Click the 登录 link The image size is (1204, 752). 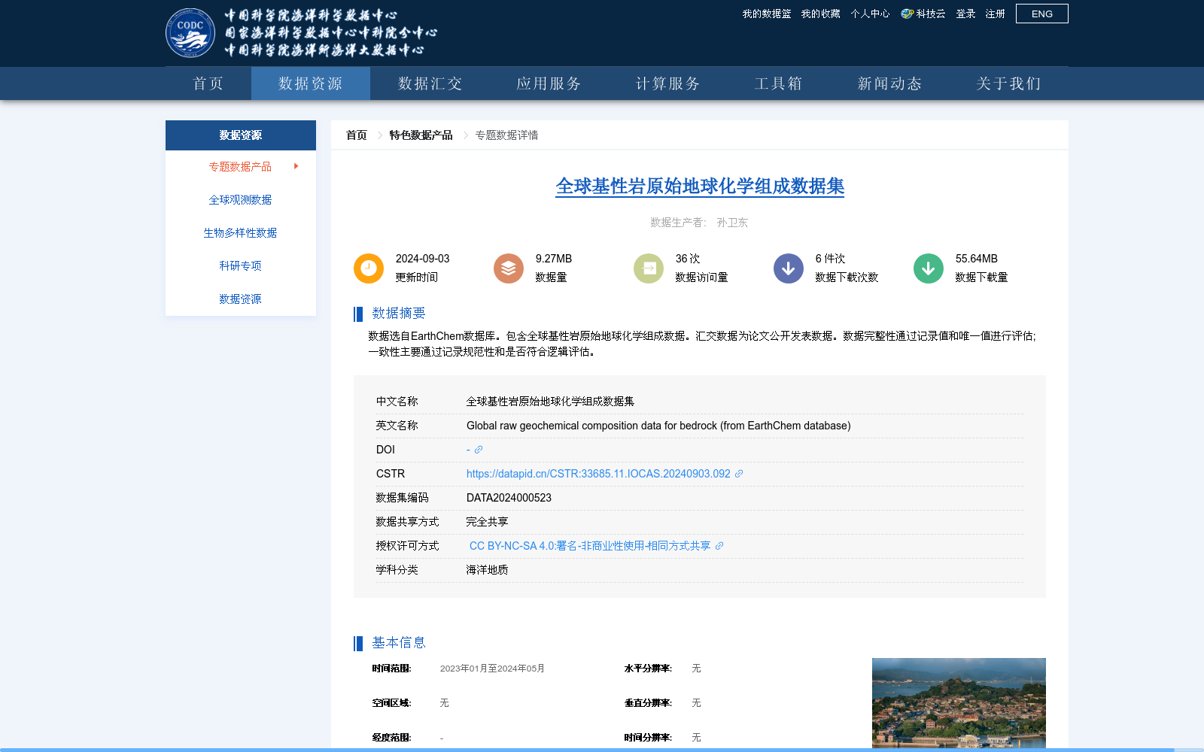click(965, 14)
